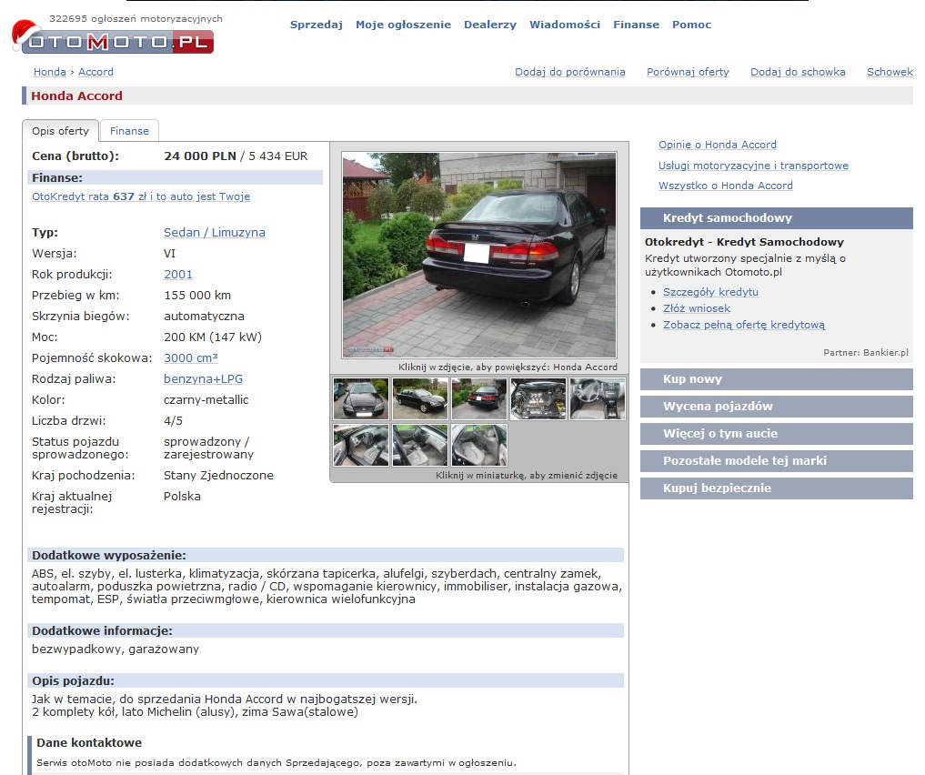
Task: Click the Partner: Bankier.pl text
Action: point(865,353)
